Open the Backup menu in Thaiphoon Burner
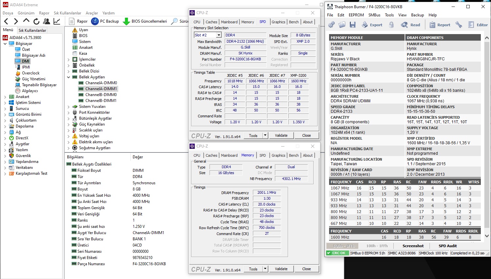 (x=417, y=15)
